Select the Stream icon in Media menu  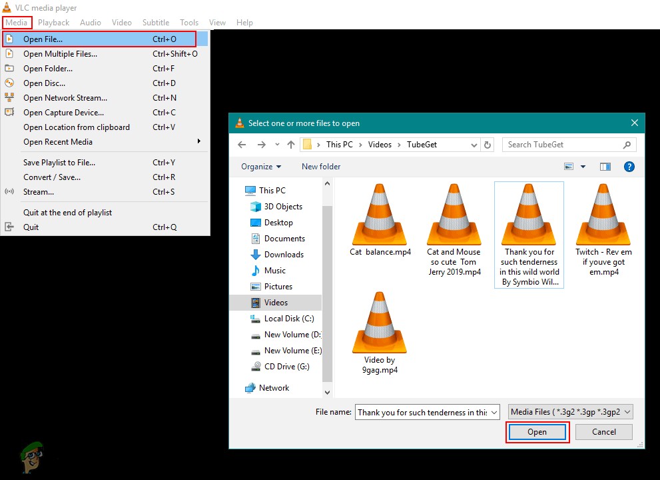(x=9, y=192)
